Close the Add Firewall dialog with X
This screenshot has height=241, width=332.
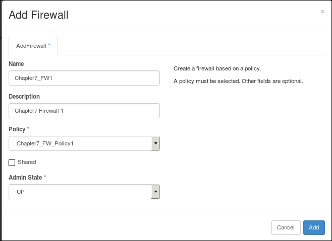pos(322,12)
